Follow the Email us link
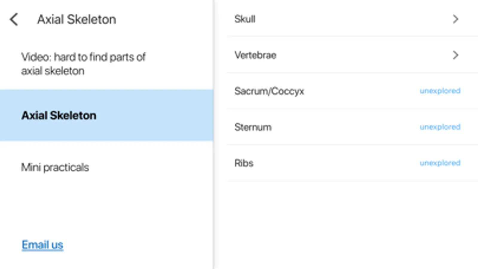Screen dimensions: 478x269 42,245
